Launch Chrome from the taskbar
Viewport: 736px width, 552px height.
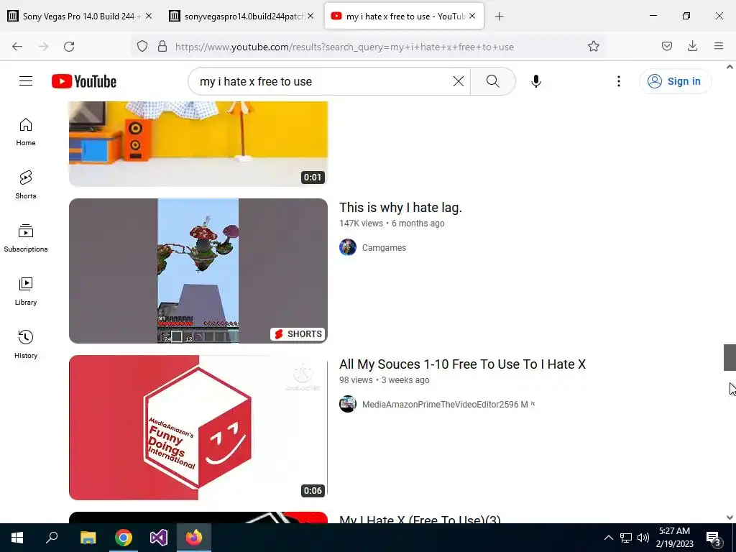124,538
